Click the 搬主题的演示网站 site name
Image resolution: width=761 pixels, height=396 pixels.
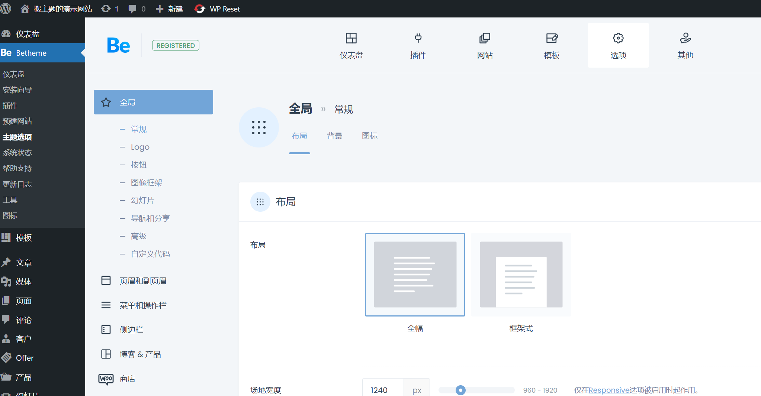pos(63,9)
